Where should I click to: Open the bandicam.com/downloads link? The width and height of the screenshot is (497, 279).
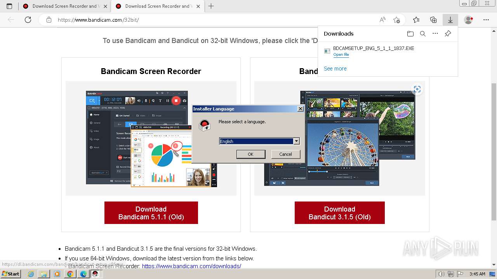point(191,266)
